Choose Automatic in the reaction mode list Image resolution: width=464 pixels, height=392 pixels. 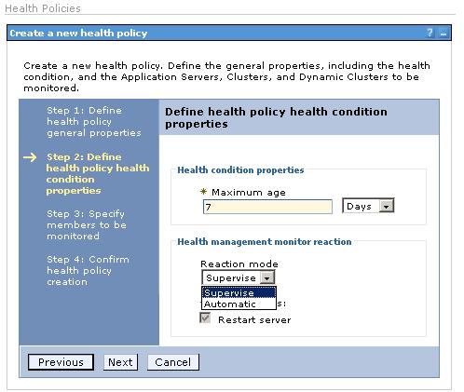pos(239,304)
